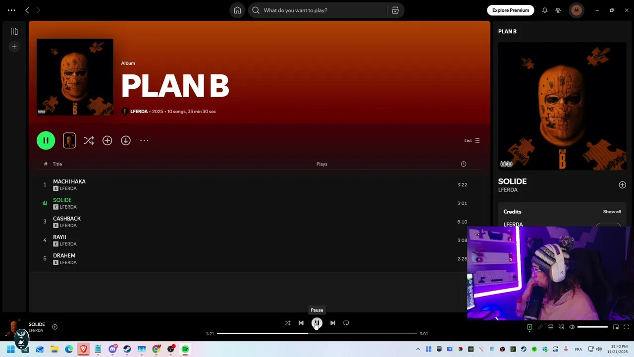
Task: Open File Explorer from taskbar
Action: click(x=54, y=349)
